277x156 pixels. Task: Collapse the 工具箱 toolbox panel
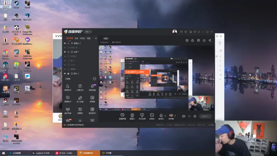coord(95,79)
